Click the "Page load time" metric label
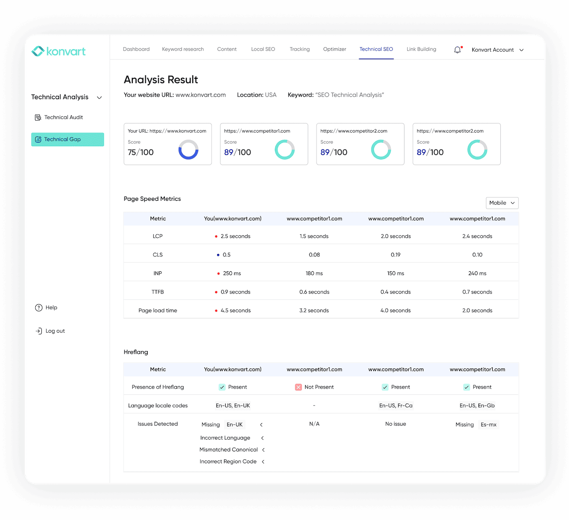 [x=158, y=311]
